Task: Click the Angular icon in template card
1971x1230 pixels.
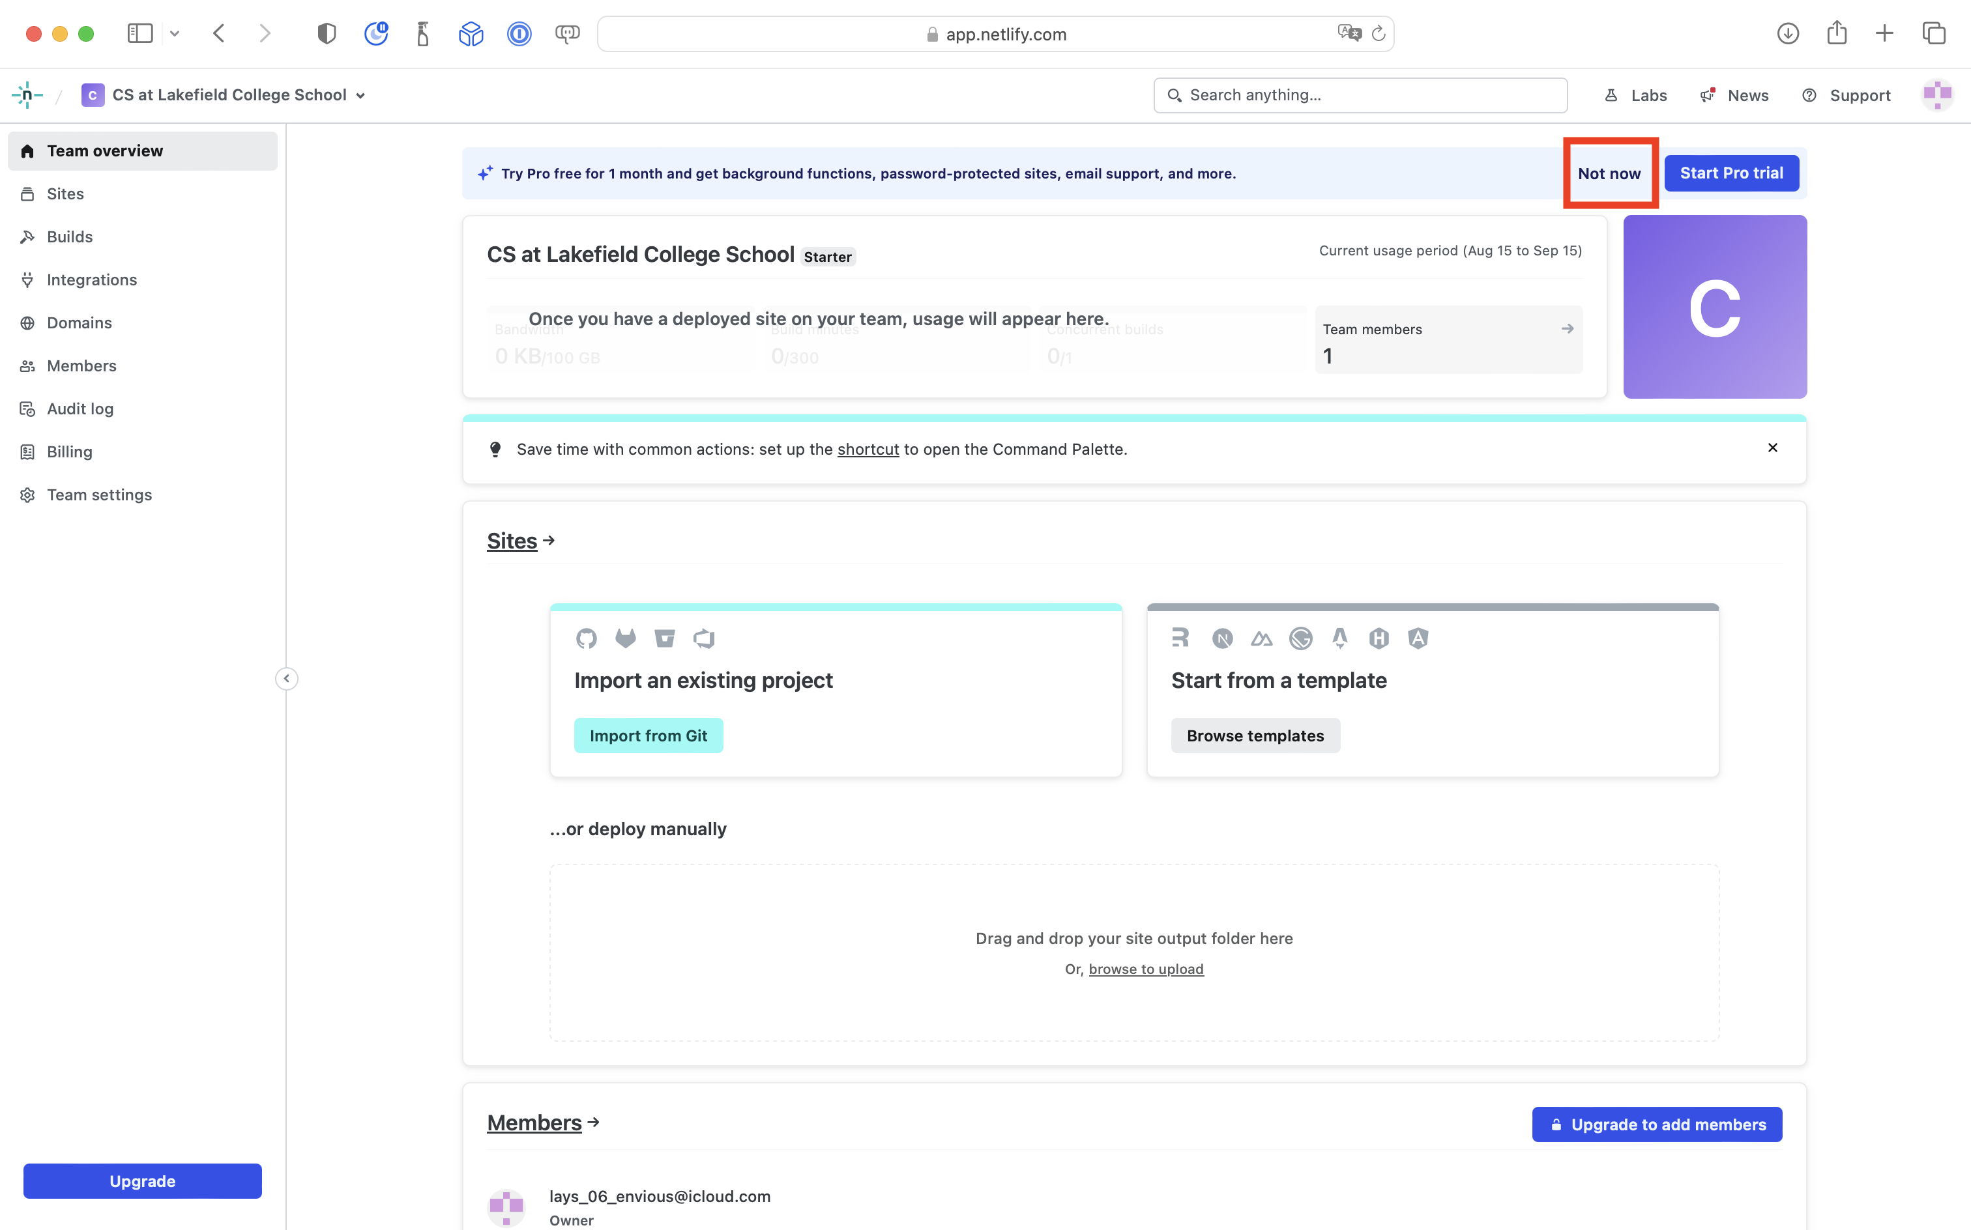Action: click(1418, 638)
